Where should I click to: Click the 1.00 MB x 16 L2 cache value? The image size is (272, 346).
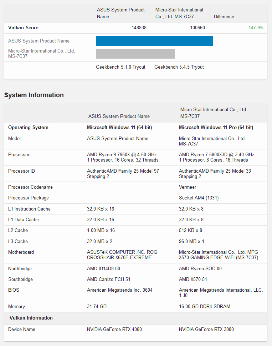point(101,231)
